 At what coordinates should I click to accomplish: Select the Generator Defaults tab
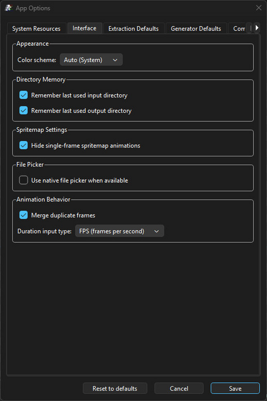point(196,28)
